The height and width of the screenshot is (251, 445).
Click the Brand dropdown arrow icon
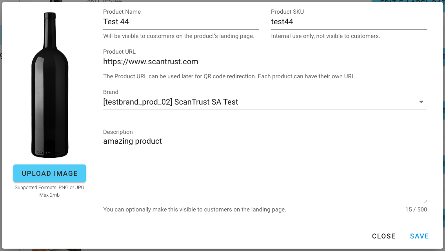click(x=421, y=102)
